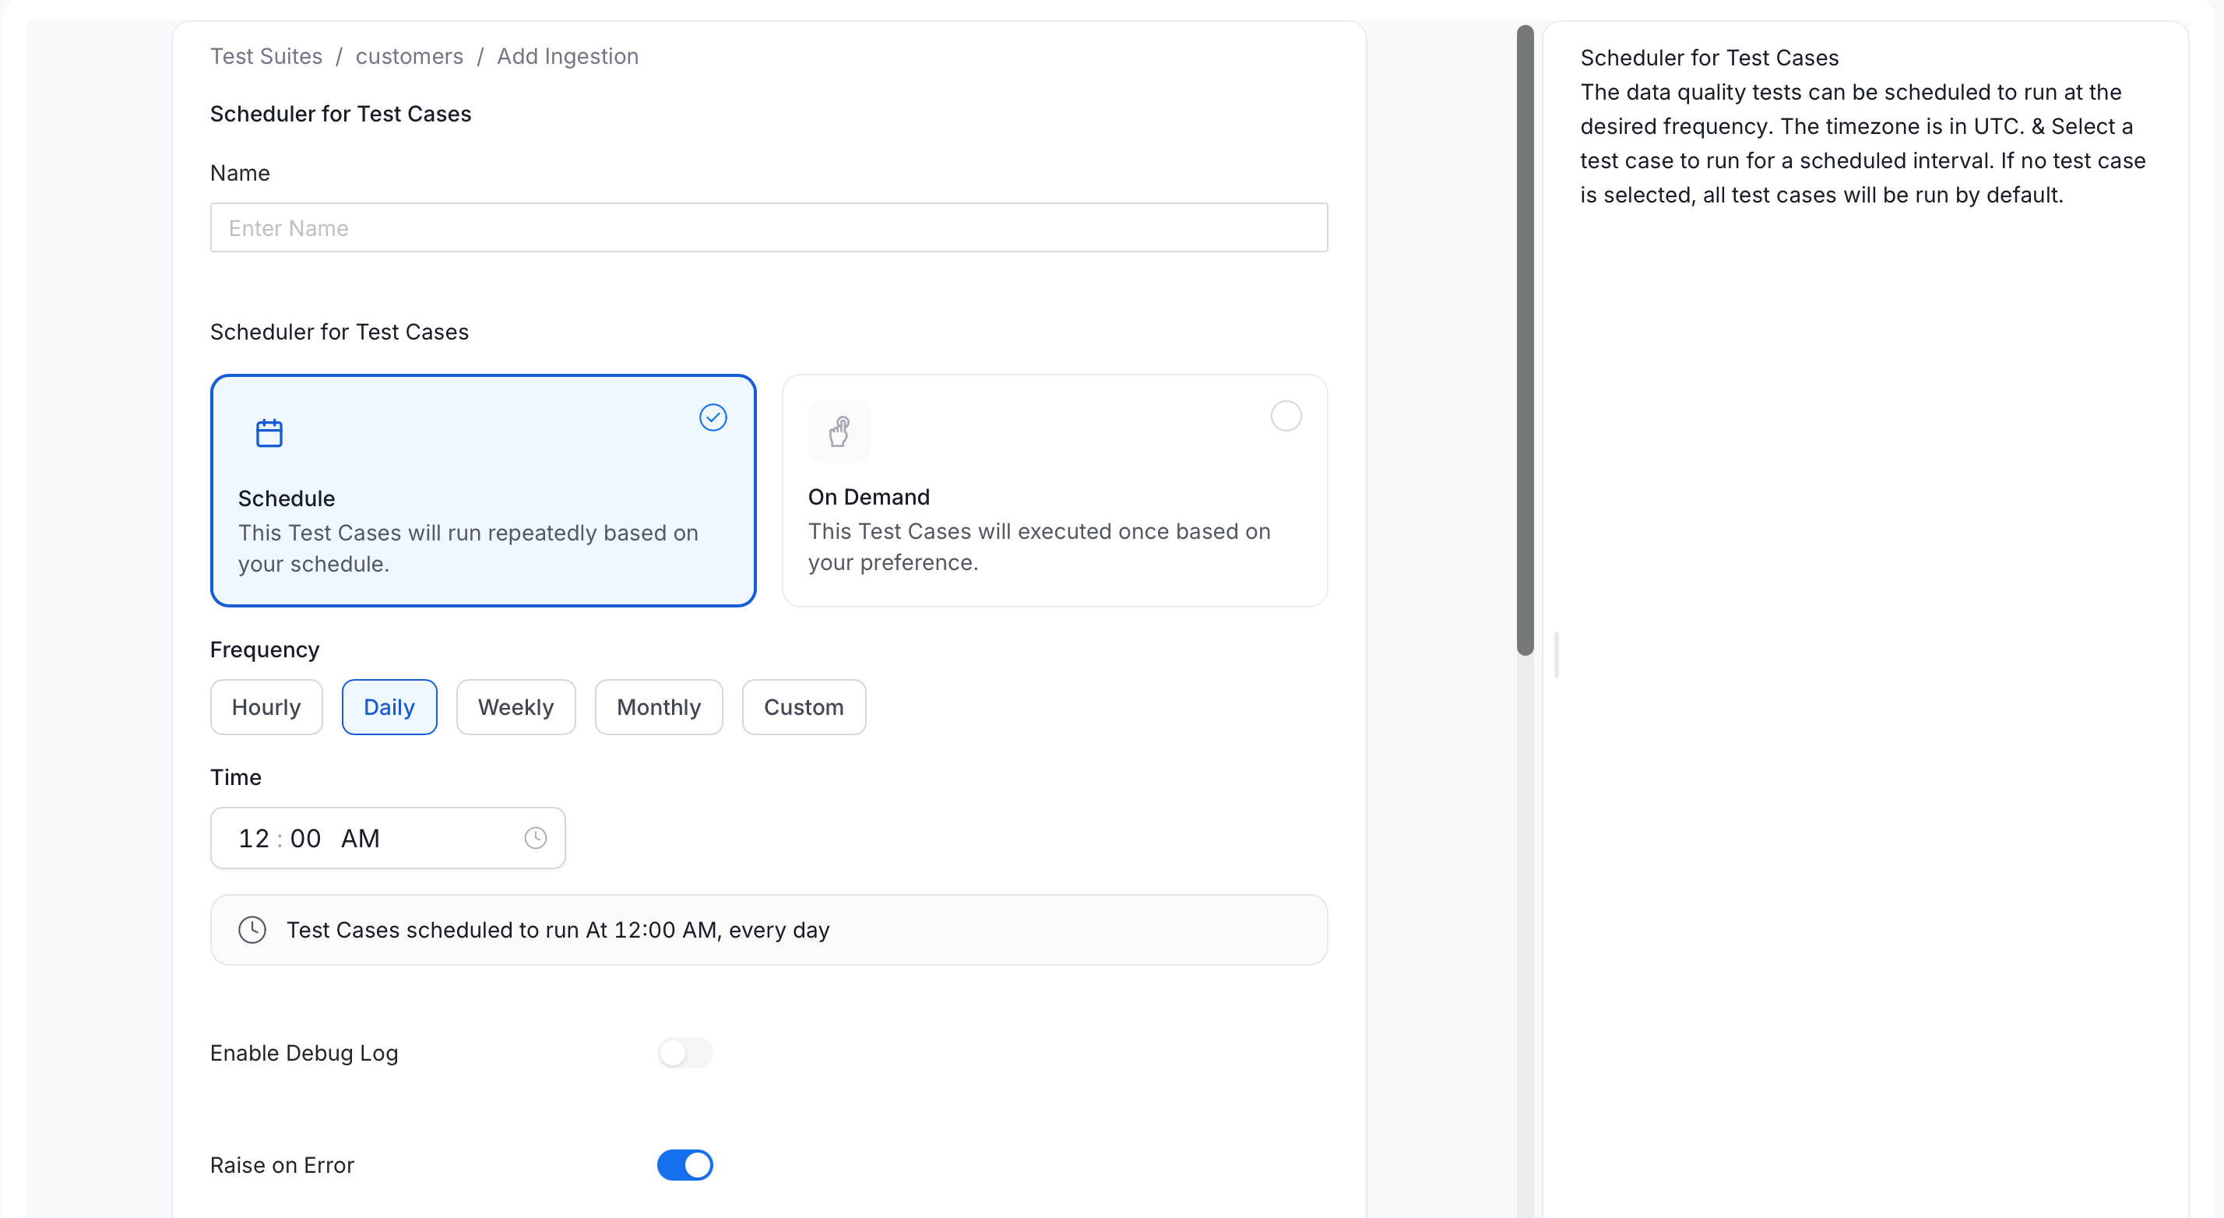Viewport: 2224px width, 1218px height.
Task: Click the 'Frequency' label
Action: coord(264,649)
